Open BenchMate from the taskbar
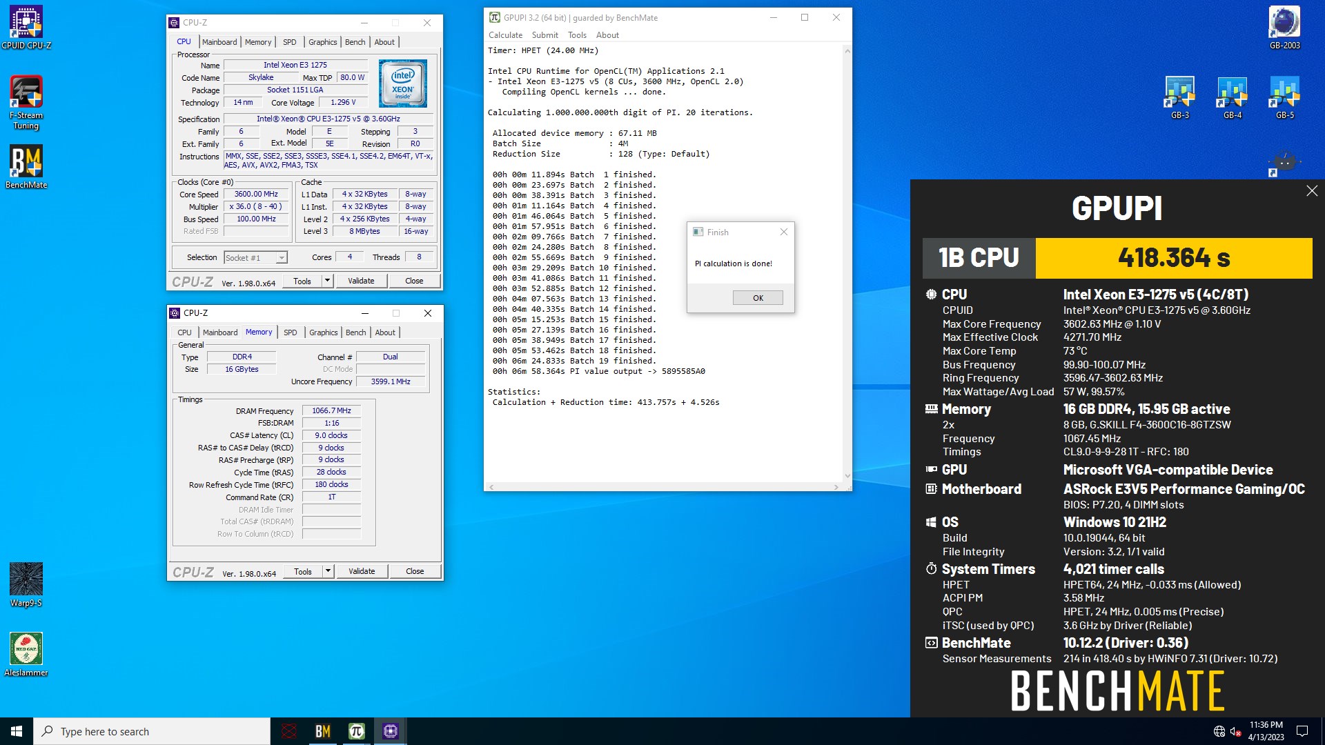Viewport: 1325px width, 745px height. pos(322,731)
